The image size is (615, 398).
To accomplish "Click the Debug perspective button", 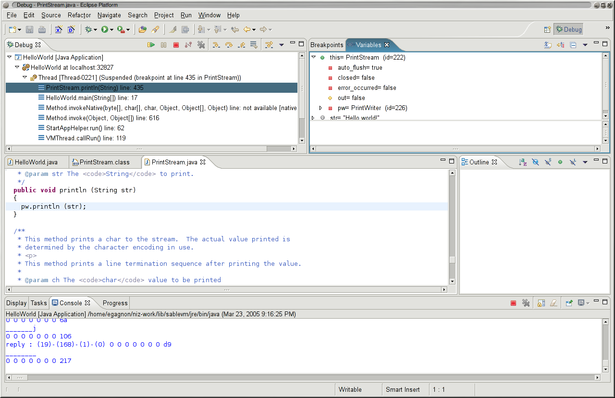I will tap(568, 29).
